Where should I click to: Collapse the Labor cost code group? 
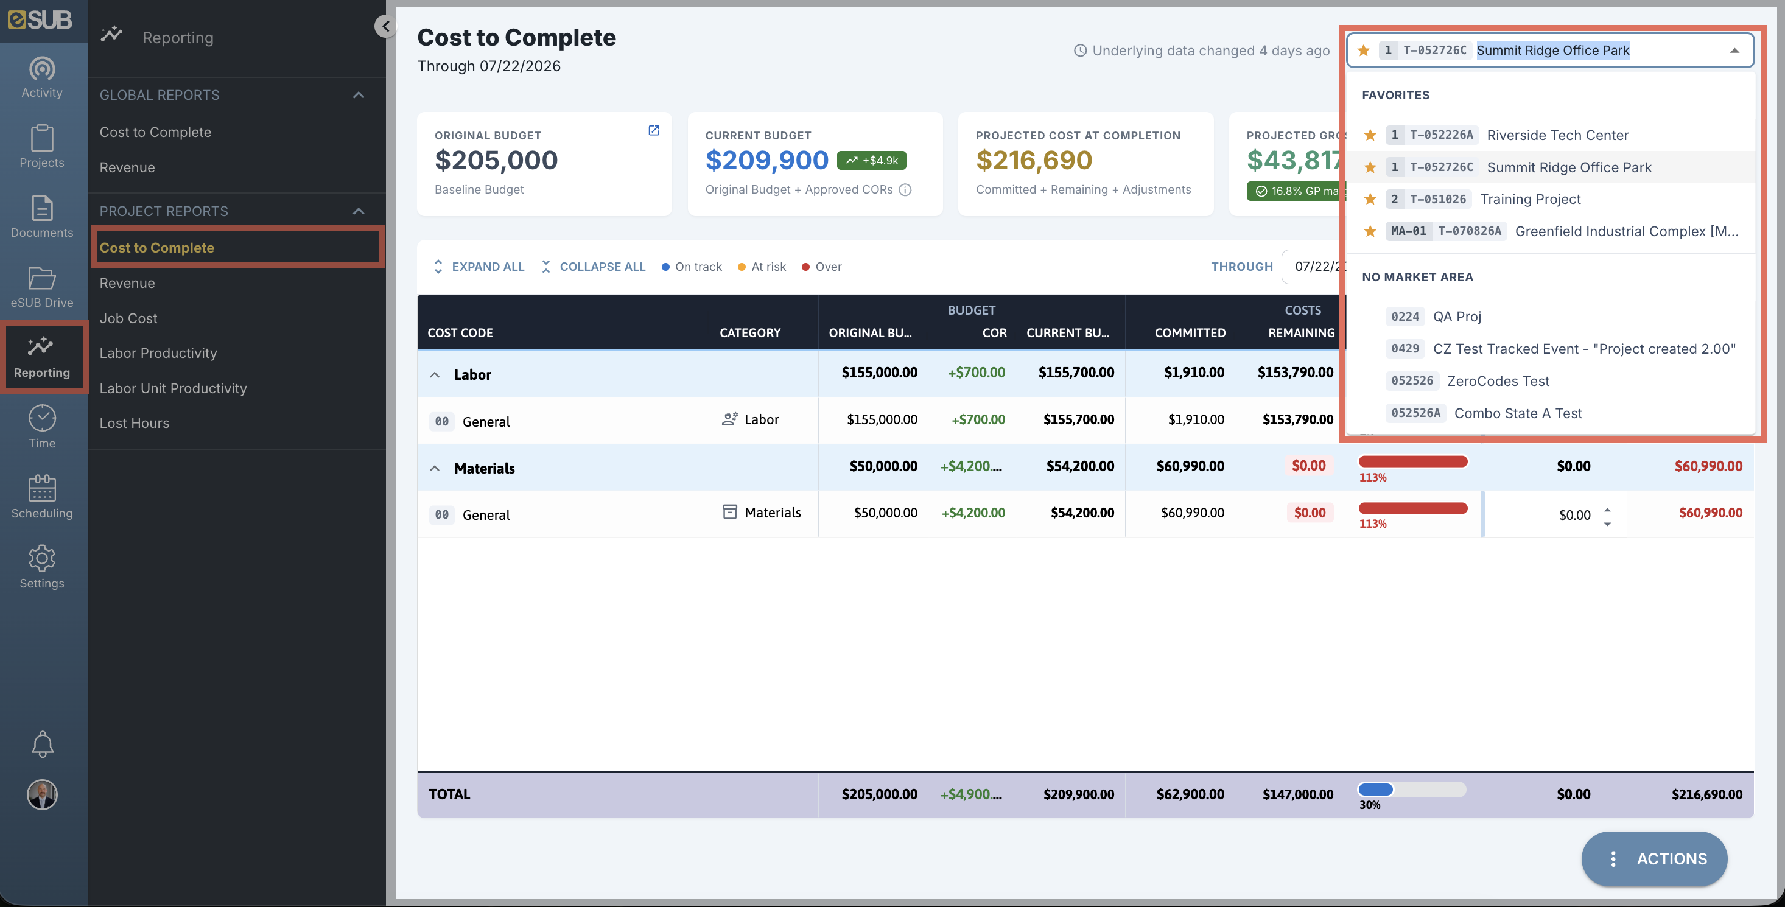(435, 375)
